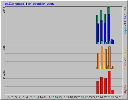Click day 28 on the date axis

click(x=109, y=97)
